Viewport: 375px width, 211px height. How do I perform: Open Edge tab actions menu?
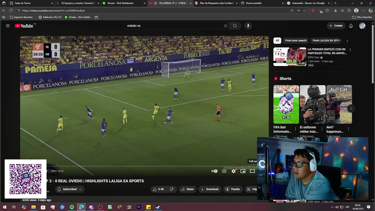4,3
